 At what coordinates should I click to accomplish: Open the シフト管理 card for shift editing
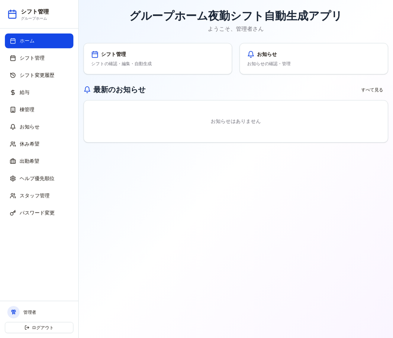[x=158, y=59]
